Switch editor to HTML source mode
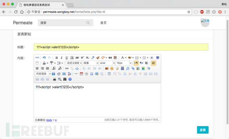 pos(37,58)
